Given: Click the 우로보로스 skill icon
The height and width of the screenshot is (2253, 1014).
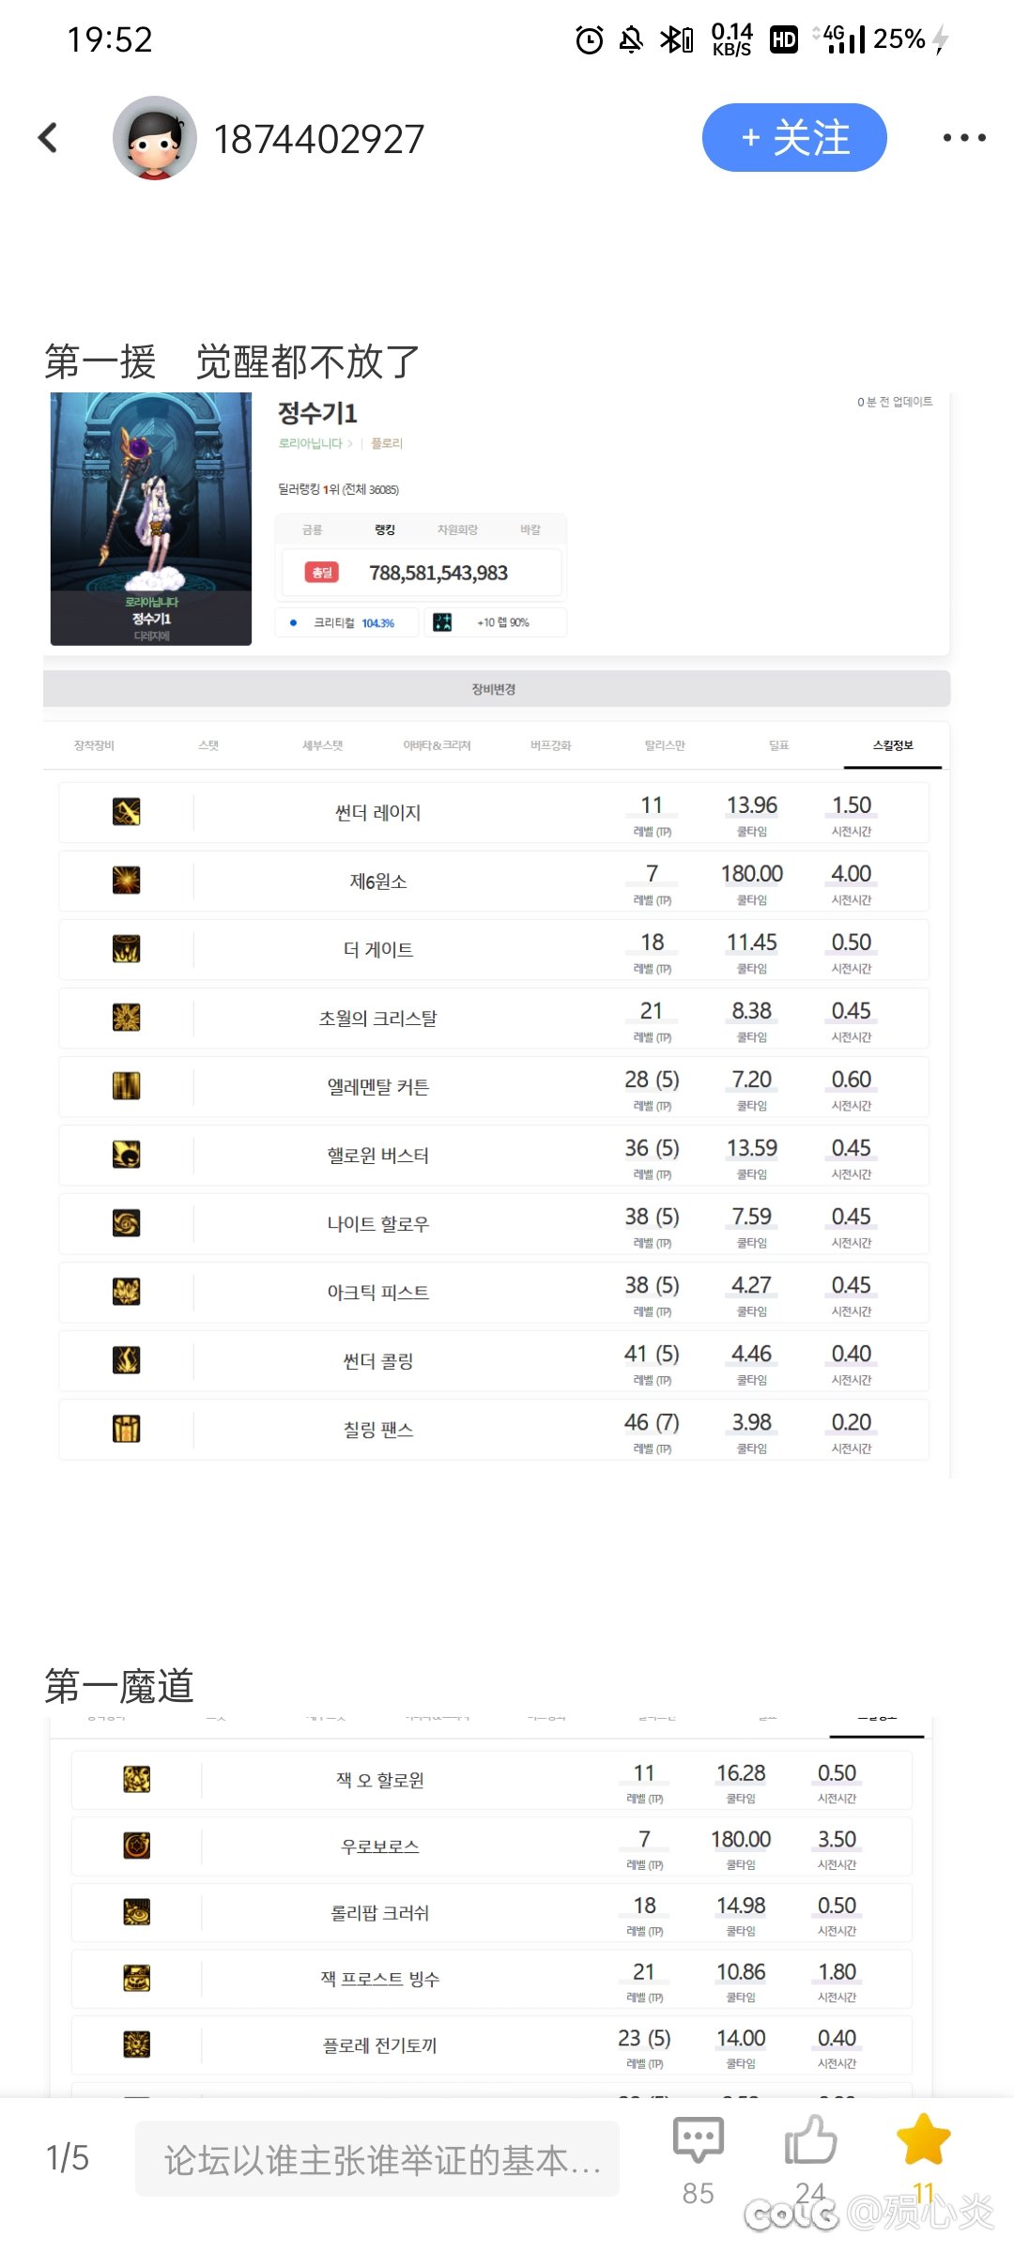Looking at the screenshot, I should [x=137, y=1846].
